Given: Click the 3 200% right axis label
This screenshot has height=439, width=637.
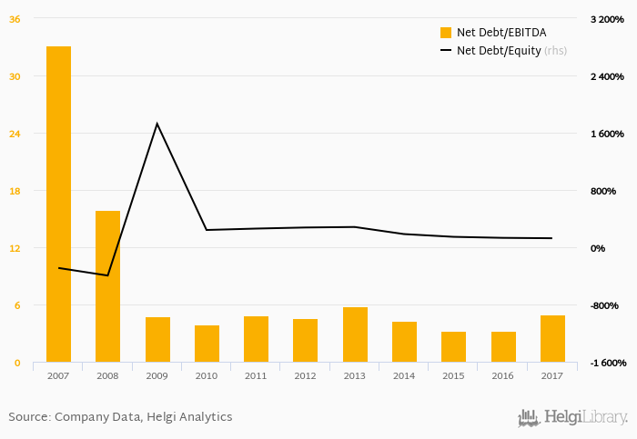Looking at the screenshot, I should pyautogui.click(x=607, y=19).
